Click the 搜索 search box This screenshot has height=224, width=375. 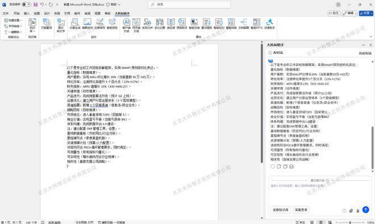coord(189,5)
